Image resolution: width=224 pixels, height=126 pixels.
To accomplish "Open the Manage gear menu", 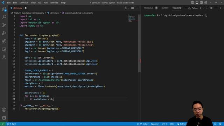I will point(4,118).
